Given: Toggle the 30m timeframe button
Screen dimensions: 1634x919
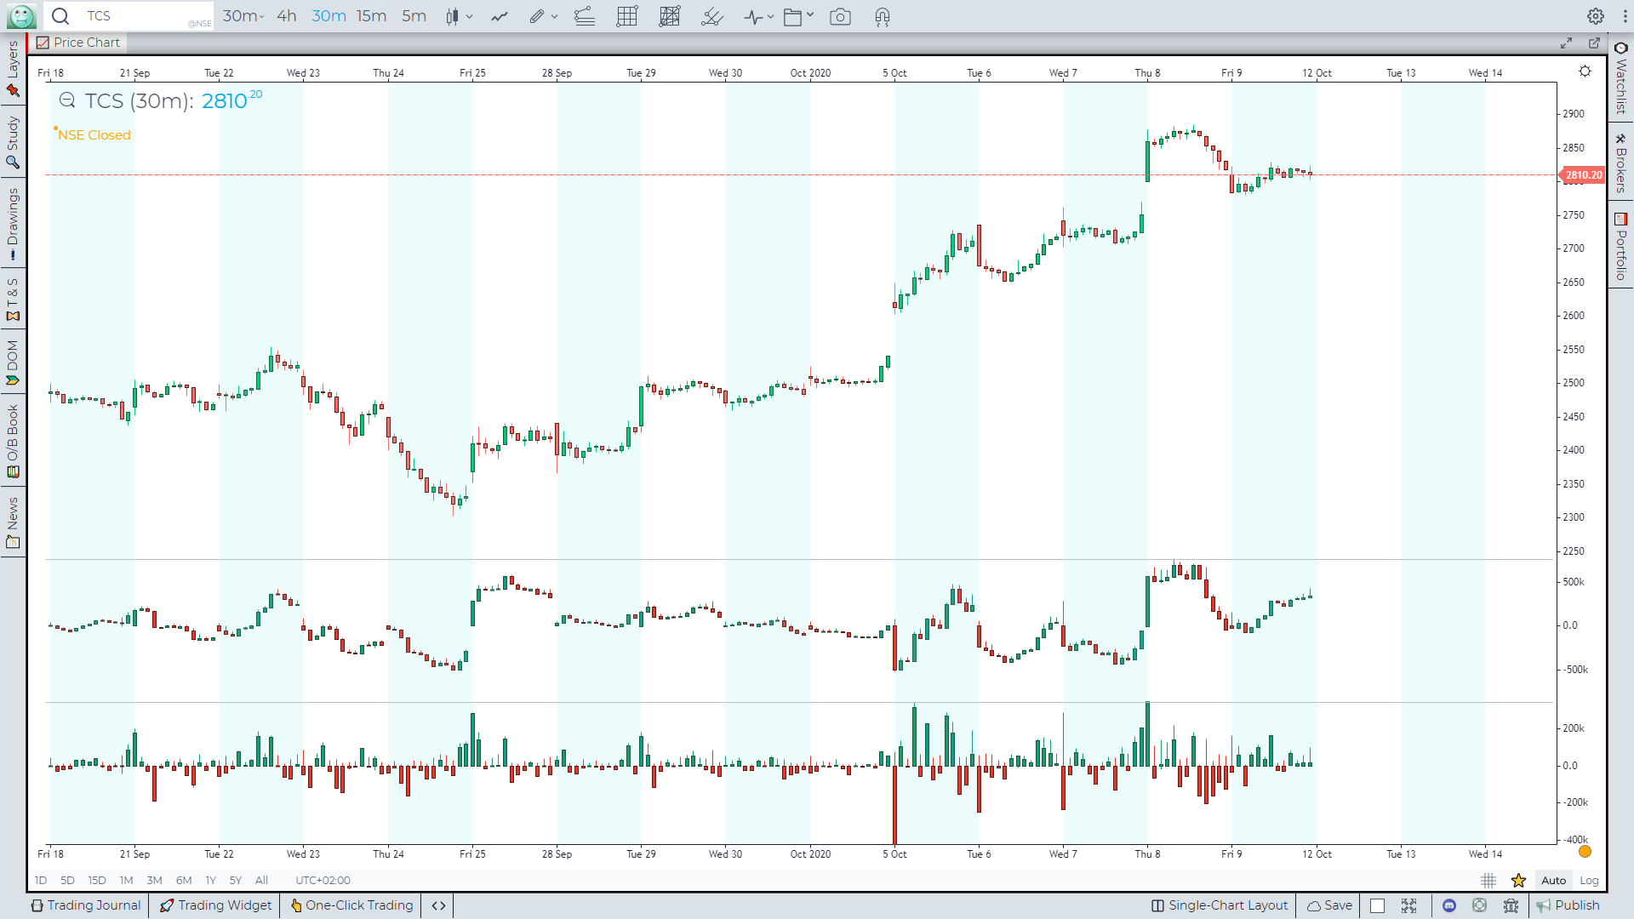Looking at the screenshot, I should click(x=328, y=17).
